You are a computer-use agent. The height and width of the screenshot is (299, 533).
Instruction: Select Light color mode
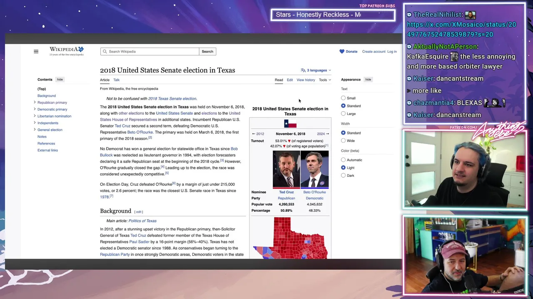pyautogui.click(x=343, y=168)
